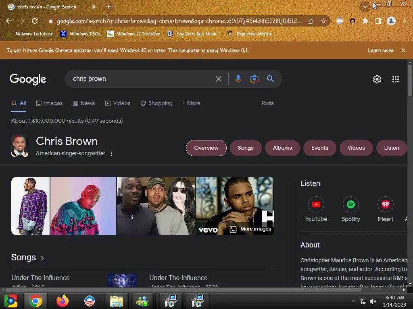Viewport: 413px width, 309px height.
Task: Open the Google apps grid
Action: 396,79
